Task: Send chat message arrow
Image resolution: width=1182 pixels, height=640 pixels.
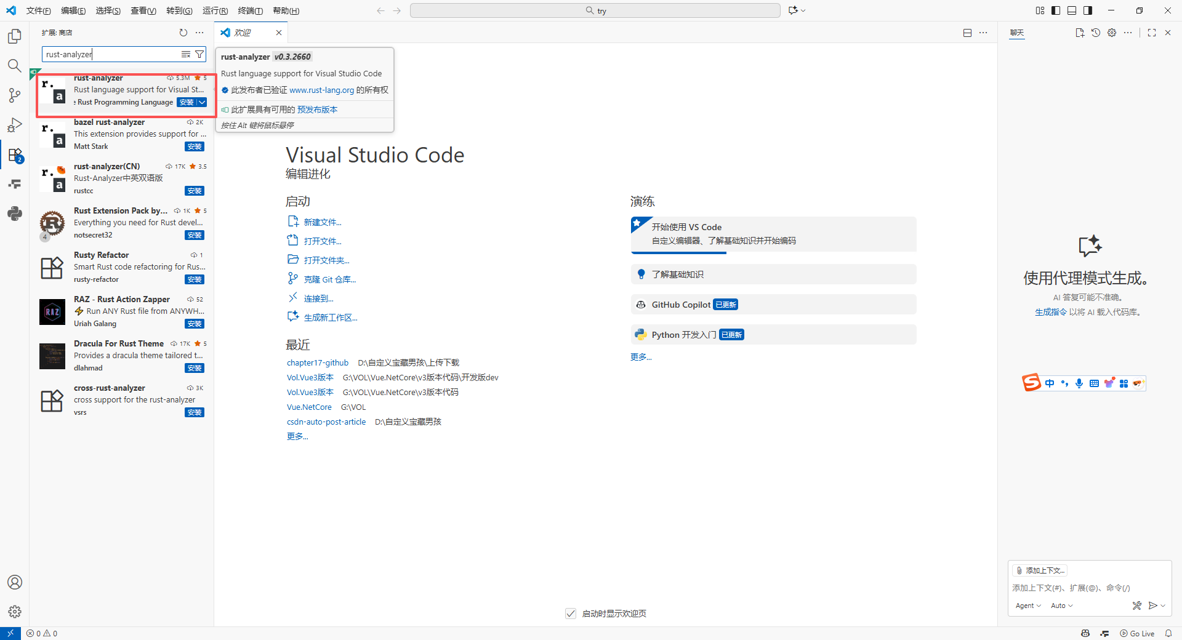Action: point(1152,606)
